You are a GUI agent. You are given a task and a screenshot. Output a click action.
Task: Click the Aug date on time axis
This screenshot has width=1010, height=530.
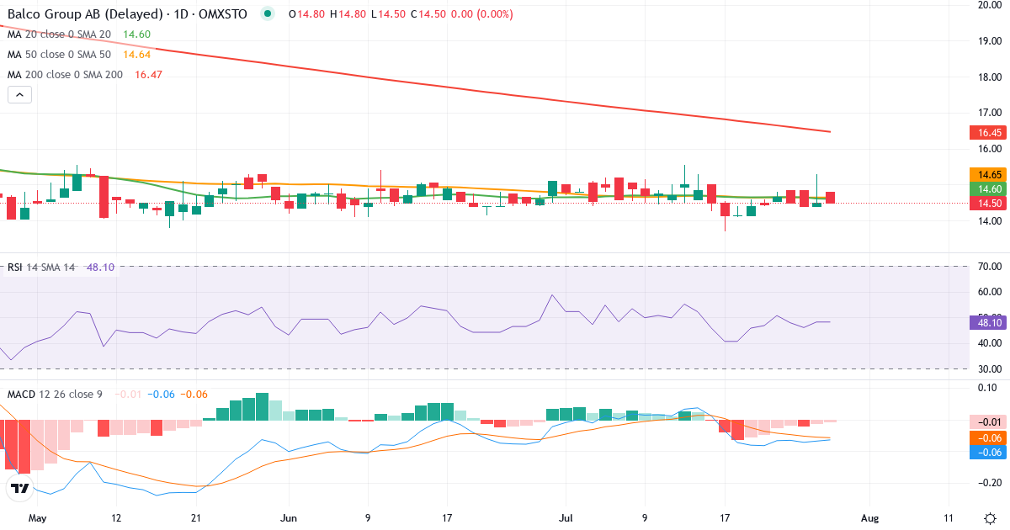[x=870, y=518]
